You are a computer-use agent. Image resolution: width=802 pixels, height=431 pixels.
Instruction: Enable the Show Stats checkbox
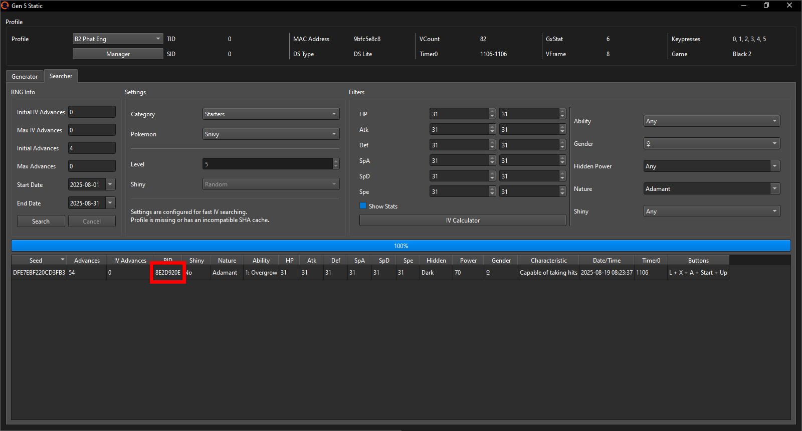click(x=363, y=206)
